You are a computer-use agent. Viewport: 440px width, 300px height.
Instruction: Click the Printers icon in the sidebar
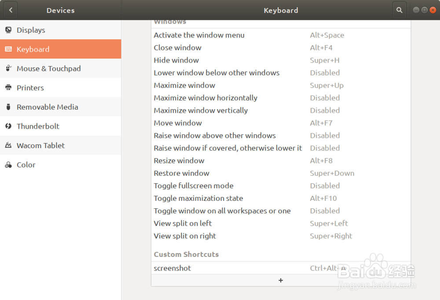click(x=8, y=88)
